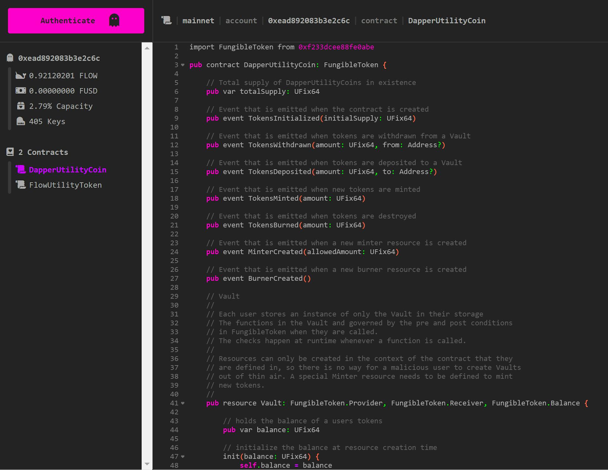
Task: Click the ghost icon next to account address
Action: click(x=10, y=58)
